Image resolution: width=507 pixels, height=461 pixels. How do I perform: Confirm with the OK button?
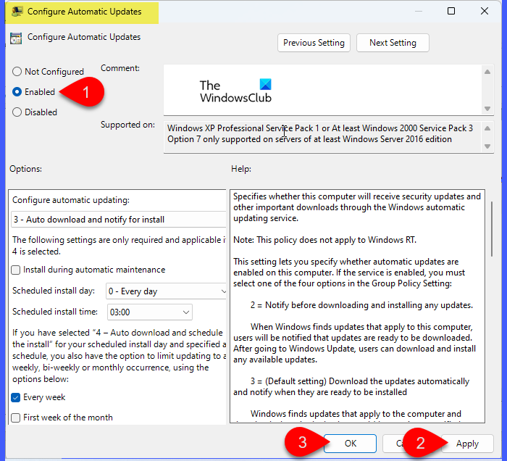[350, 443]
